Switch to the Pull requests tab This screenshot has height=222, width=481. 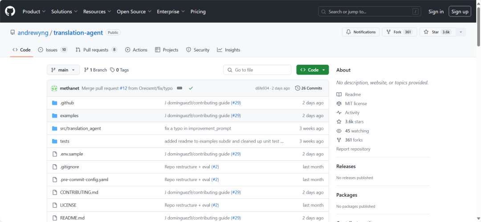pyautogui.click(x=96, y=50)
